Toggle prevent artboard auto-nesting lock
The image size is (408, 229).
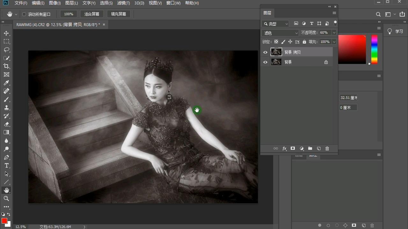(297, 42)
